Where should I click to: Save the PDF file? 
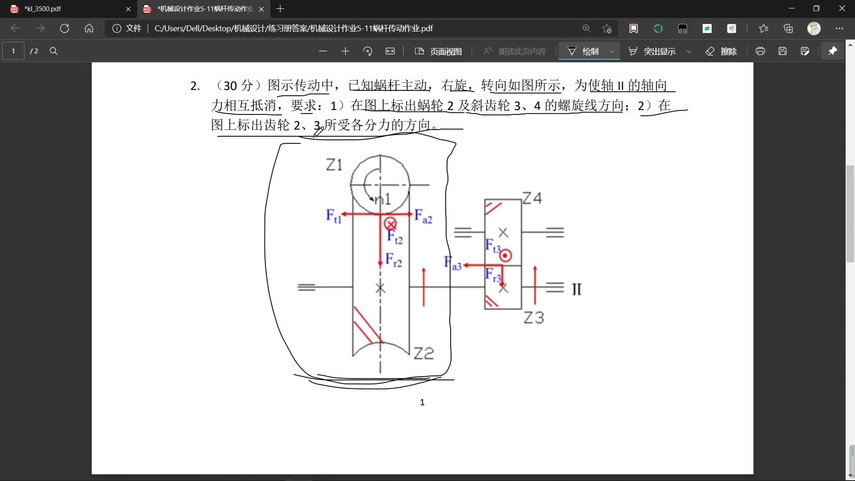click(783, 51)
